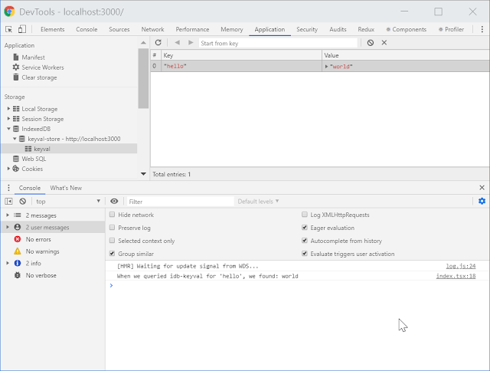Image resolution: width=490 pixels, height=371 pixels.
Task: Open the Security tab
Action: [x=307, y=29]
